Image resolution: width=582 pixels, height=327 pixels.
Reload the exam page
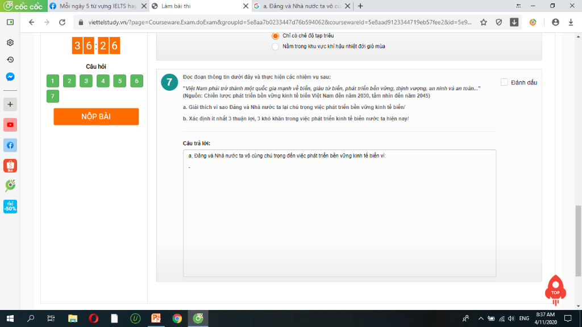[63, 22]
